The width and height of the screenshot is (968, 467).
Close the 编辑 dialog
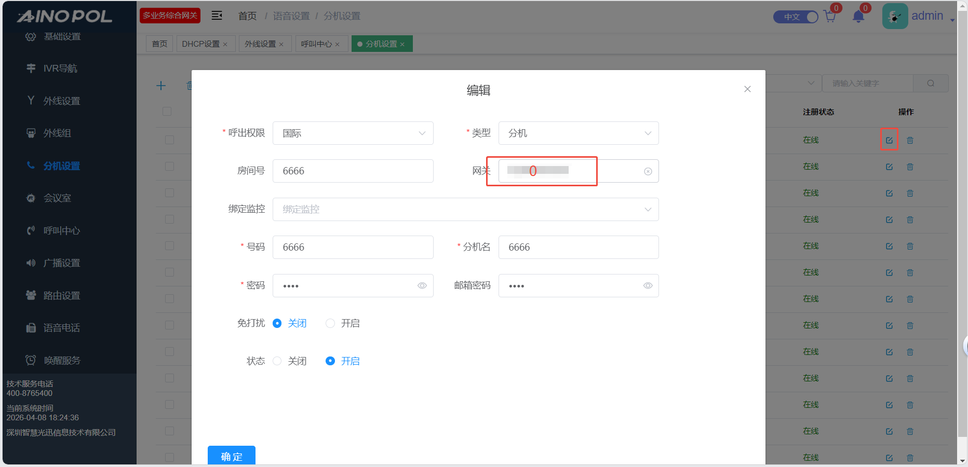[x=747, y=89]
